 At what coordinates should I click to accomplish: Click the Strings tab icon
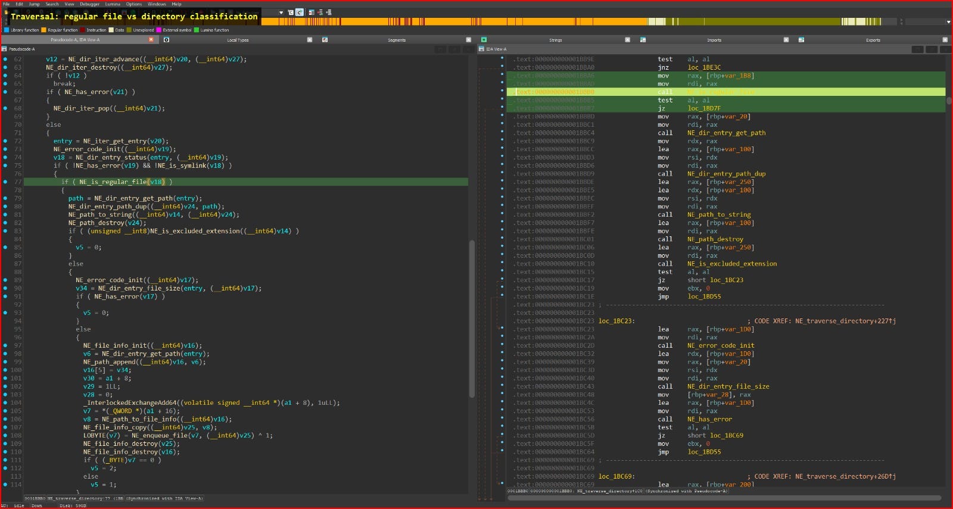[484, 40]
